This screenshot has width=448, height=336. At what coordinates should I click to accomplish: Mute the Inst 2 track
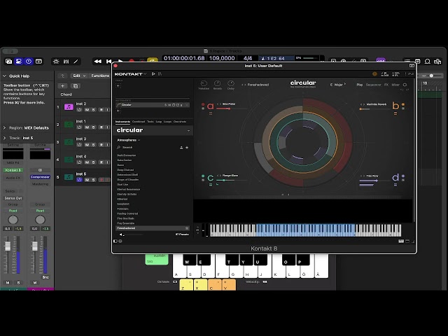pyautogui.click(x=87, y=110)
